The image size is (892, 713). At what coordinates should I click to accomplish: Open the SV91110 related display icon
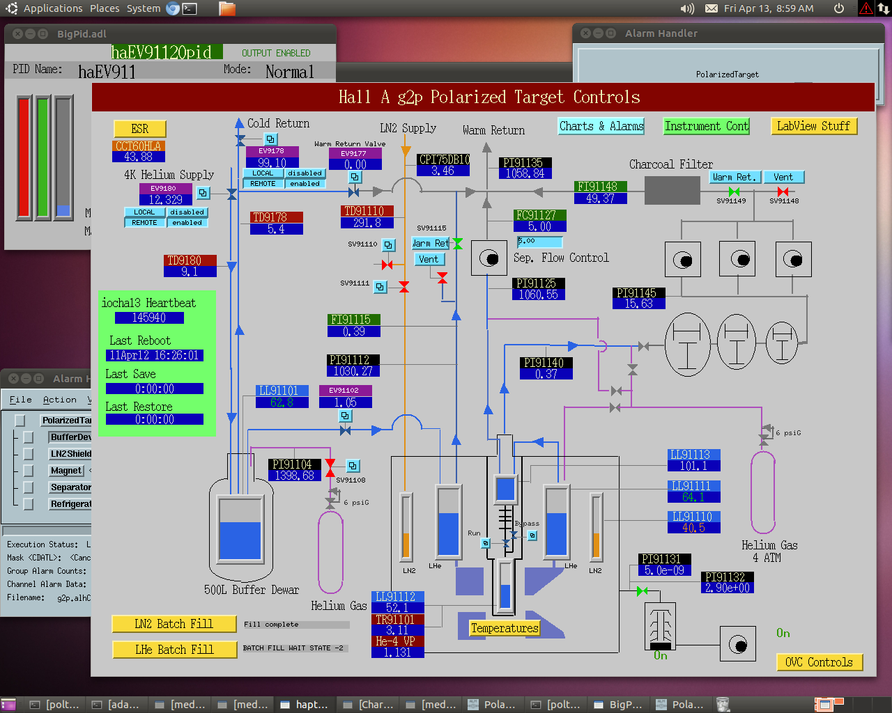[x=388, y=245]
